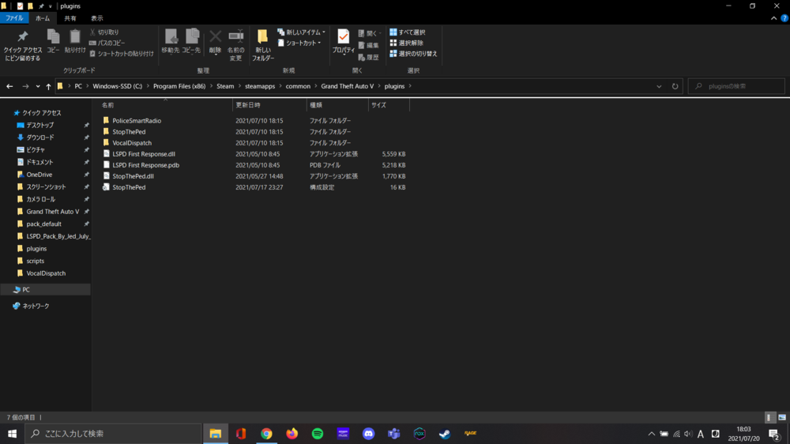Open Desktop in Quick access
This screenshot has height=444, width=790.
click(39, 125)
